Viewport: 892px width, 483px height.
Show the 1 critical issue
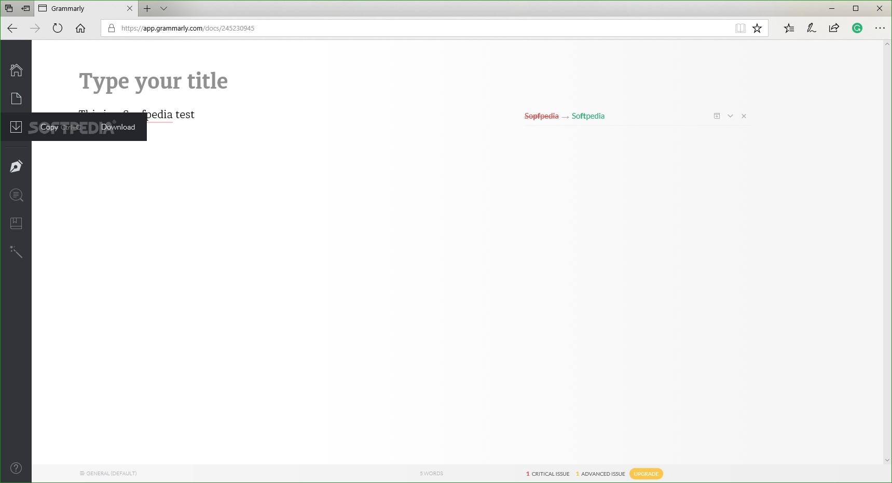[547, 474]
